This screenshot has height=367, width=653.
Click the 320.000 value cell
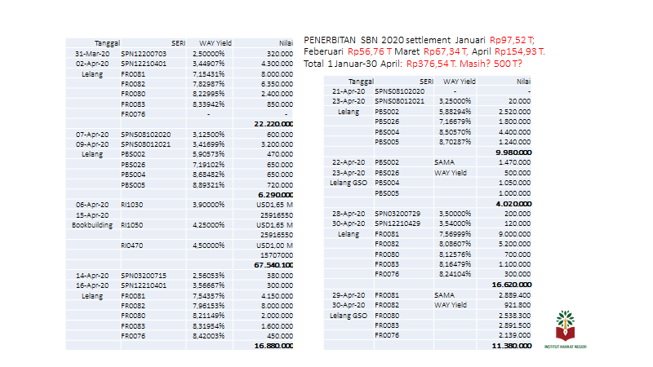point(280,54)
